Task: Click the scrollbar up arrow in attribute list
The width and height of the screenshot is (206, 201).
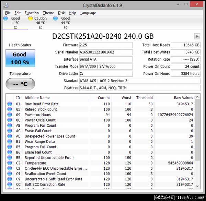Action: [x=197, y=97]
